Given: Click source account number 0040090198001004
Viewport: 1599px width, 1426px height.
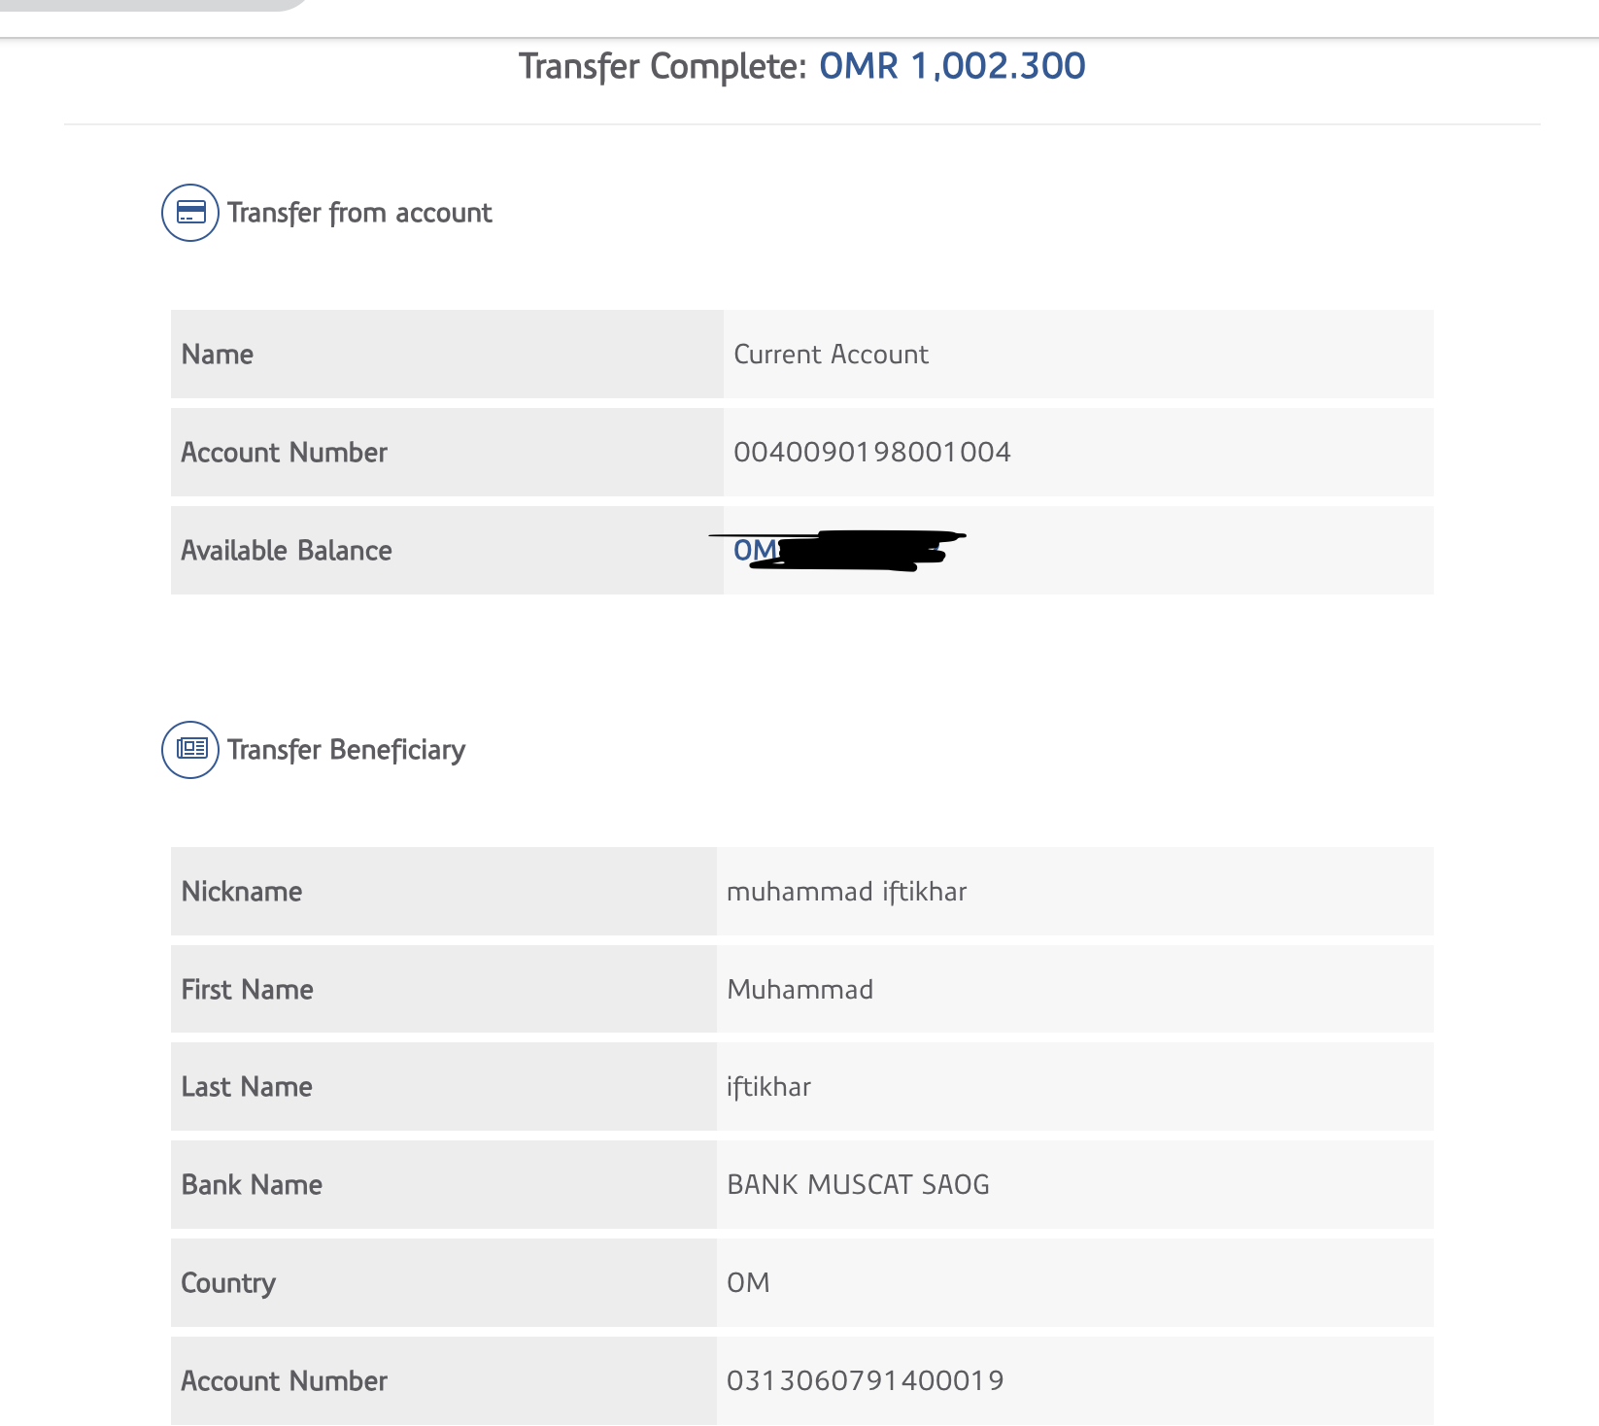Looking at the screenshot, I should click(x=871, y=453).
